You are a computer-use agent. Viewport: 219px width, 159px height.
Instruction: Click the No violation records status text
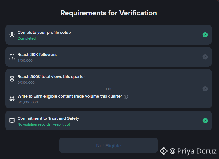tap(44, 124)
